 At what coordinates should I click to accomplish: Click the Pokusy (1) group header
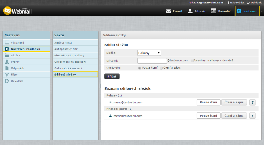181,95
